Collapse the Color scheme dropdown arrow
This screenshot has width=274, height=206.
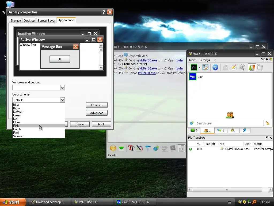pyautogui.click(x=63, y=100)
